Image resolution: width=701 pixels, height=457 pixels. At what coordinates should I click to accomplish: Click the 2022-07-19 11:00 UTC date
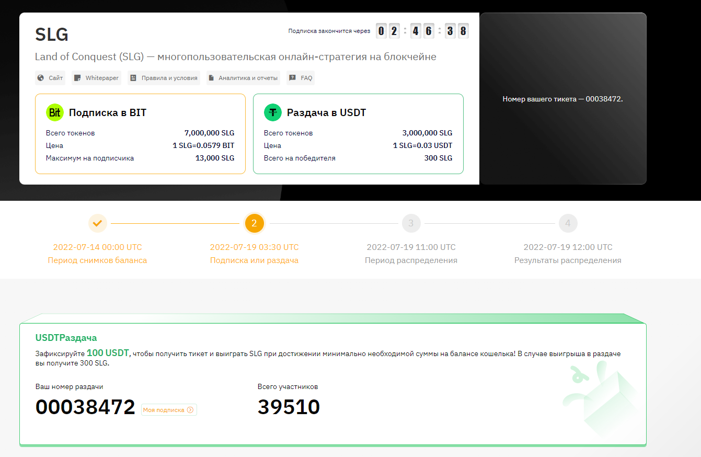click(x=411, y=247)
